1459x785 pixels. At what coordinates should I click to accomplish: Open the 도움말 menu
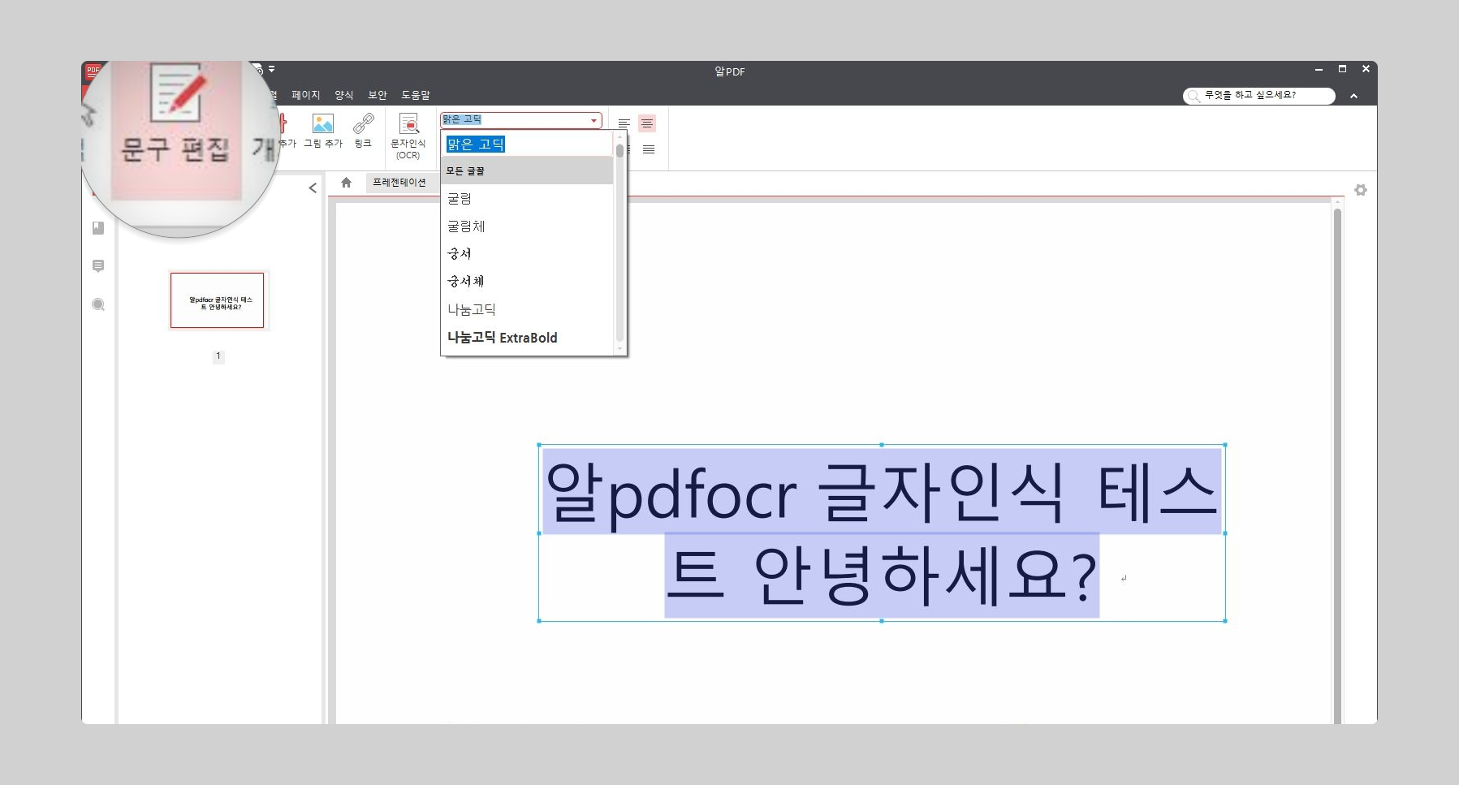(x=416, y=95)
